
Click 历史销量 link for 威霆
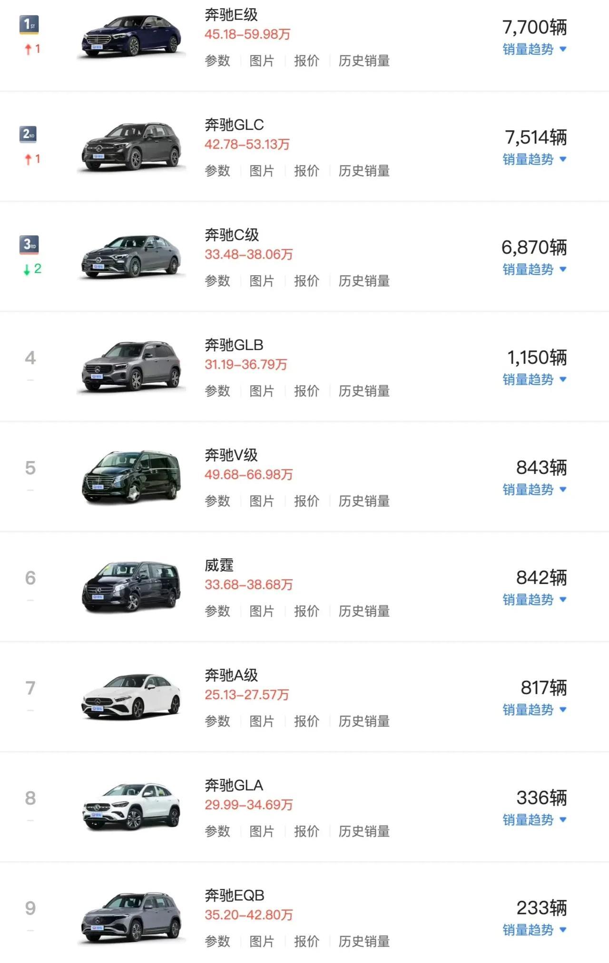[364, 611]
